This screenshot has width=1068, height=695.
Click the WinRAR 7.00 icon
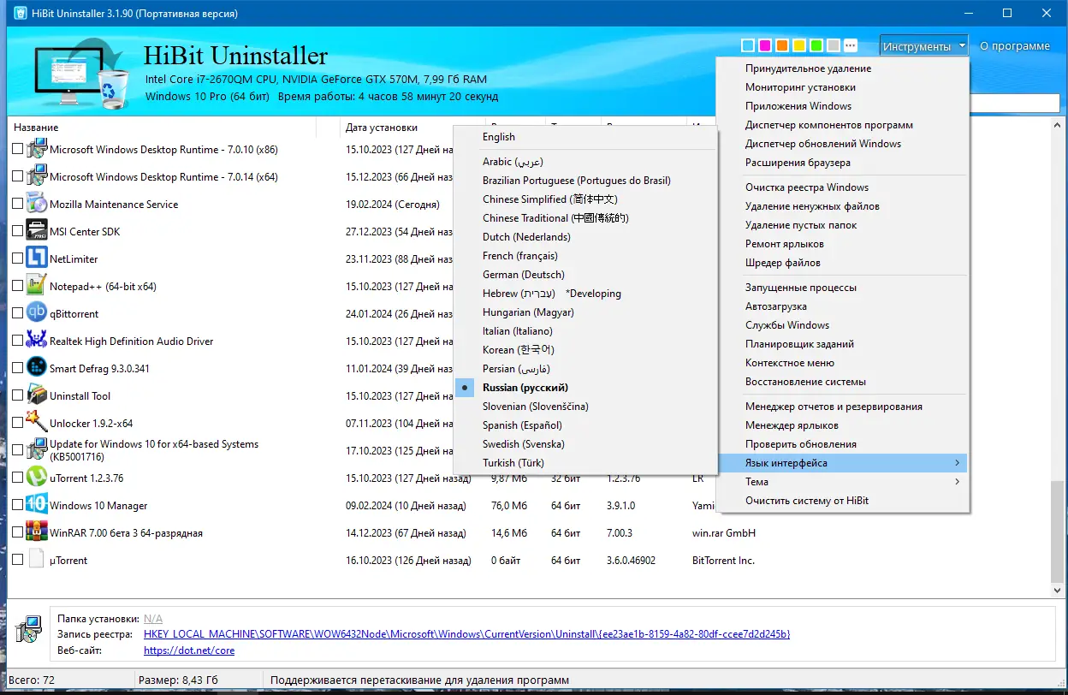point(36,532)
